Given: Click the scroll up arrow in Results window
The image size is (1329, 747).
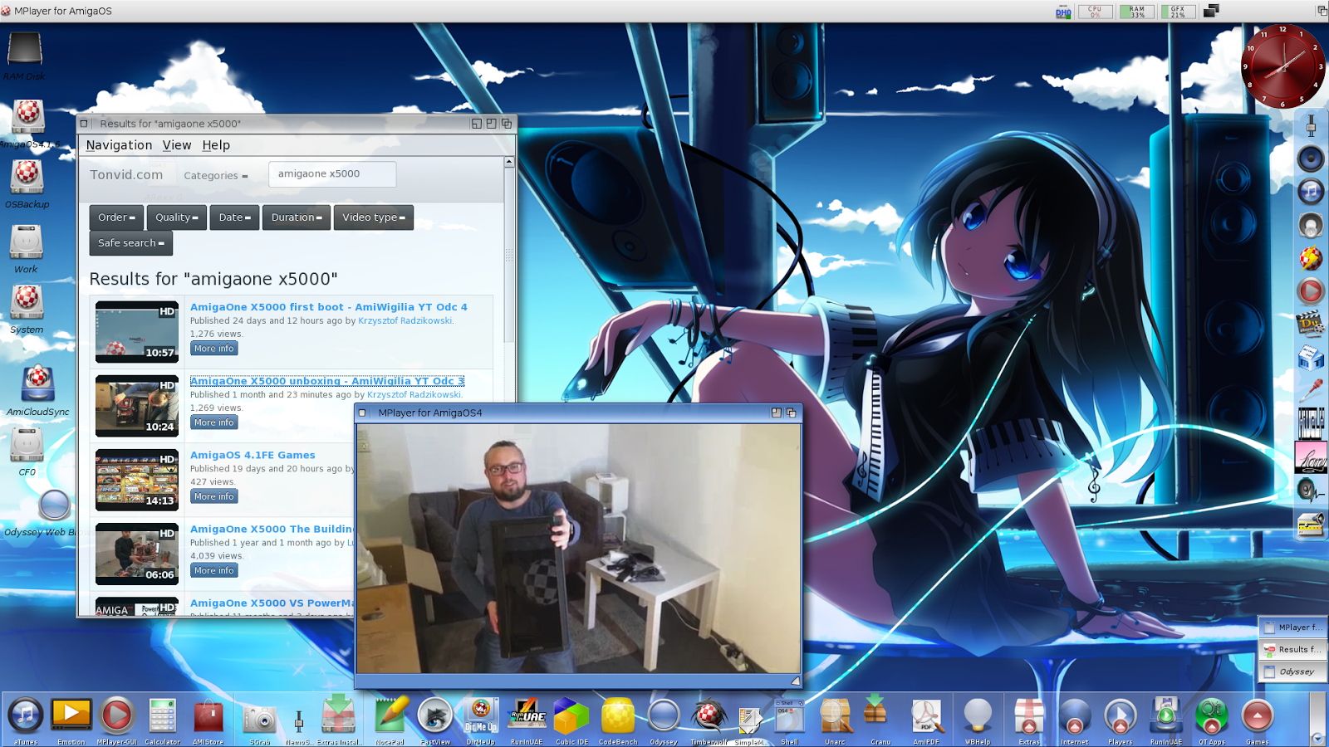Looking at the screenshot, I should point(509,162).
